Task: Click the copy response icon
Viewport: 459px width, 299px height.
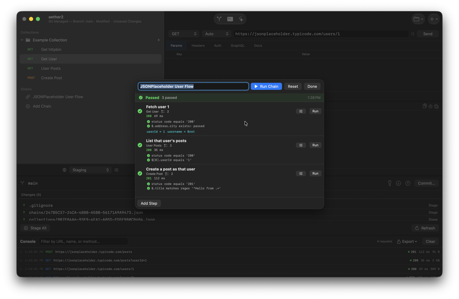Action: click(x=425, y=106)
